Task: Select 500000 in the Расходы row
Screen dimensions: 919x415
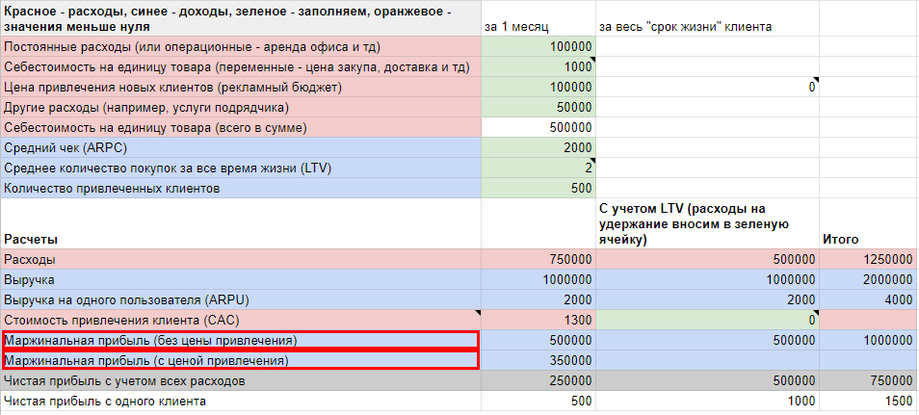Action: point(707,259)
